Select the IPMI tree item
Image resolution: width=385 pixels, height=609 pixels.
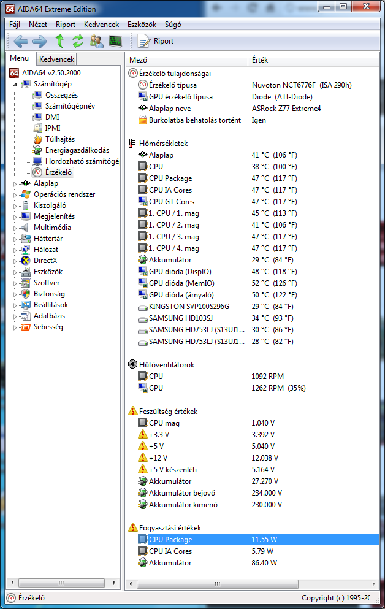pos(52,128)
